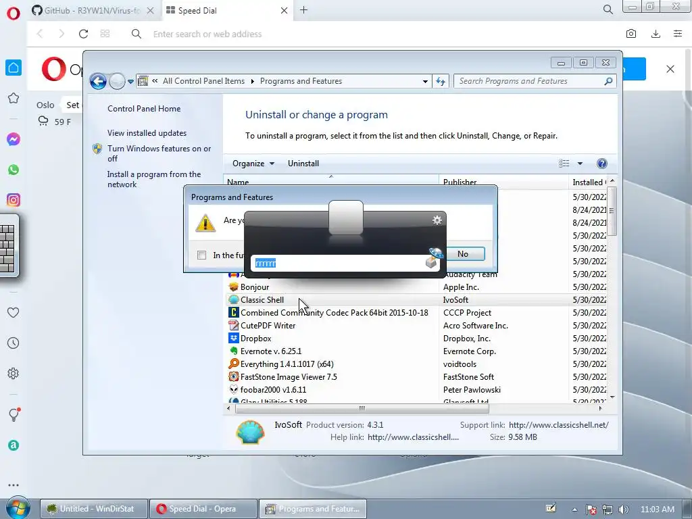Screen dimensions: 692x519
Task: Open Opera easy setup sliders icon
Action: tap(678, 34)
